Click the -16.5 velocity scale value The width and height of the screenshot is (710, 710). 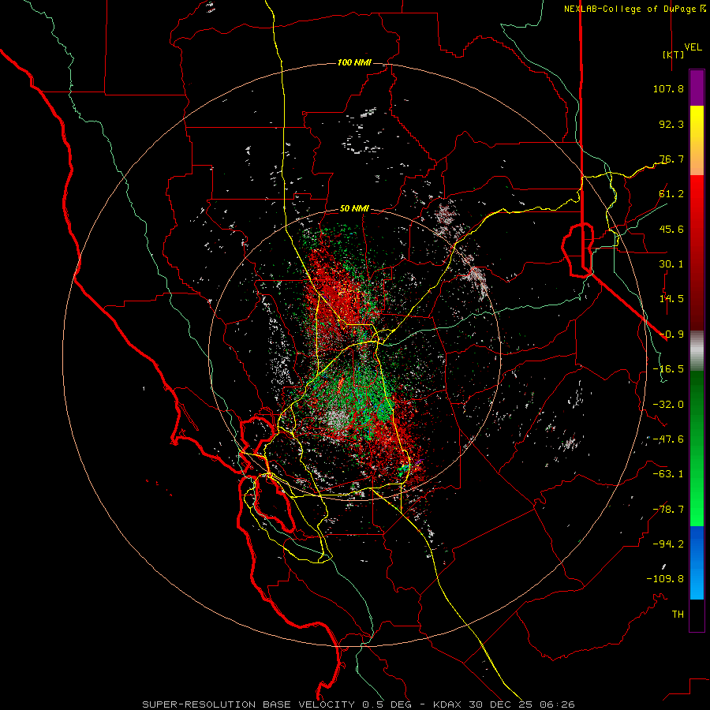[x=668, y=369]
